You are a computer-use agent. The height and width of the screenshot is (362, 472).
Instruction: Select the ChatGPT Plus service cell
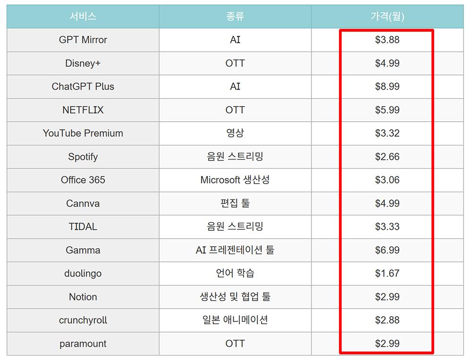(x=83, y=87)
